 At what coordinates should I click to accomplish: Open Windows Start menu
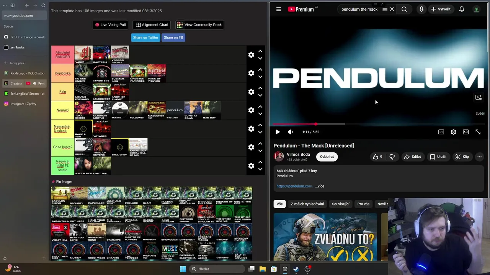pyautogui.click(x=183, y=269)
